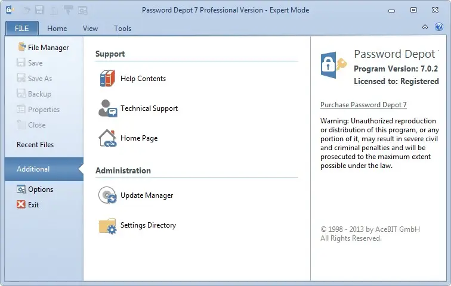Click the 'Administration' section heading

tap(123, 170)
